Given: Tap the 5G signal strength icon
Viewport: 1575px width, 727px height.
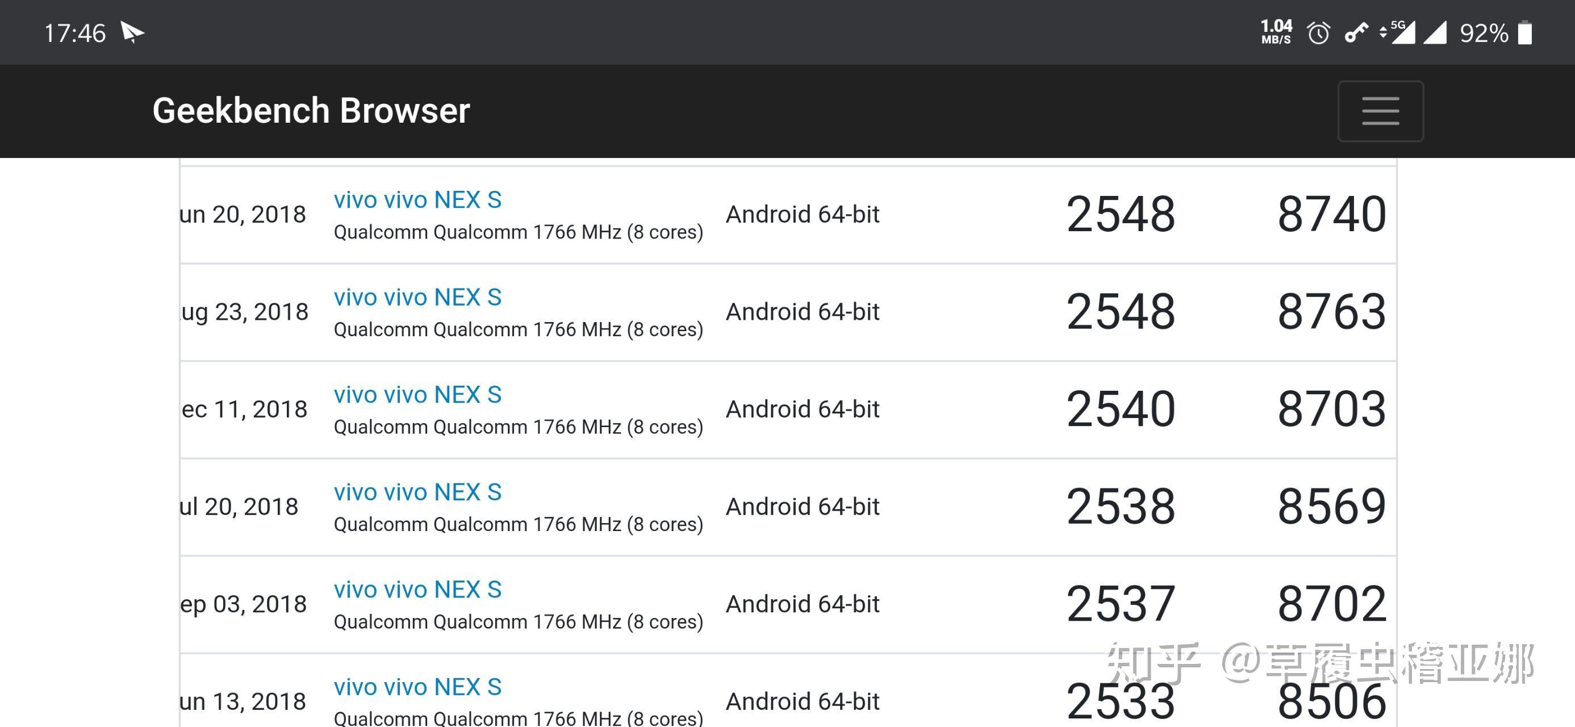Looking at the screenshot, I should click(x=1398, y=33).
